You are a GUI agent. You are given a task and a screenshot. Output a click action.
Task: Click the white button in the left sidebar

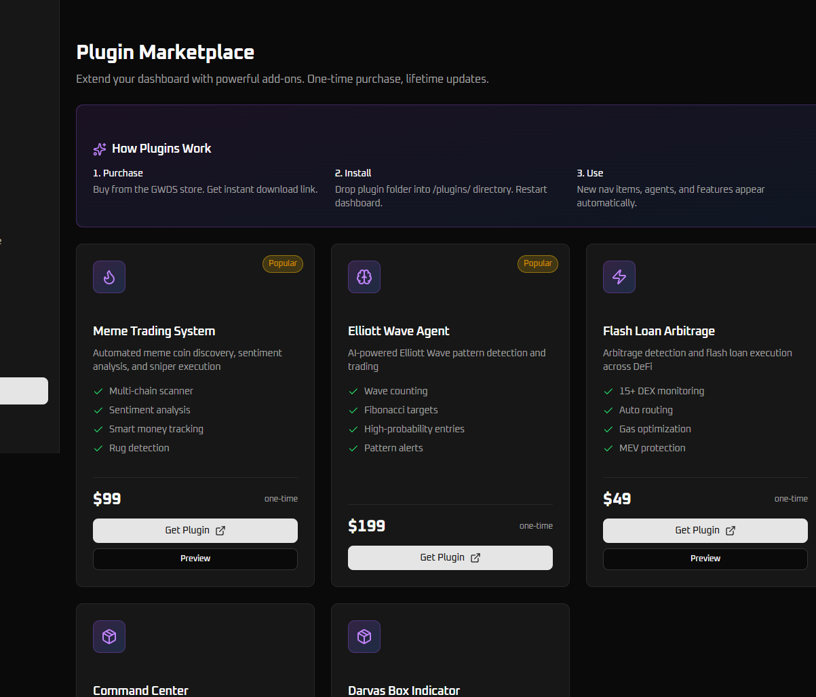click(24, 391)
